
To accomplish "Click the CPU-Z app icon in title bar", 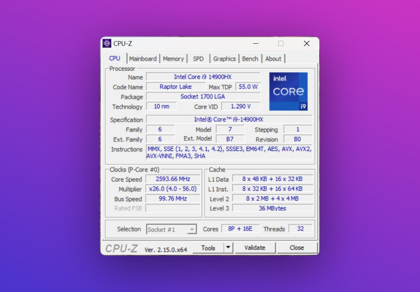I will coord(107,44).
